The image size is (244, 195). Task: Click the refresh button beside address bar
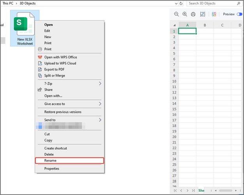pyautogui.click(x=181, y=4)
